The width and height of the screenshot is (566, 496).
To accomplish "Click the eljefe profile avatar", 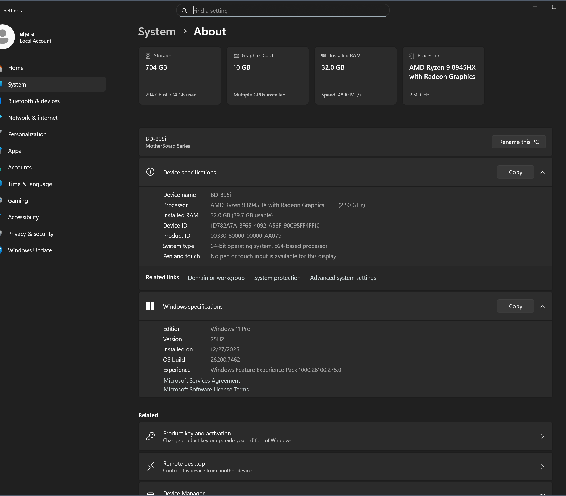I will (x=6, y=36).
